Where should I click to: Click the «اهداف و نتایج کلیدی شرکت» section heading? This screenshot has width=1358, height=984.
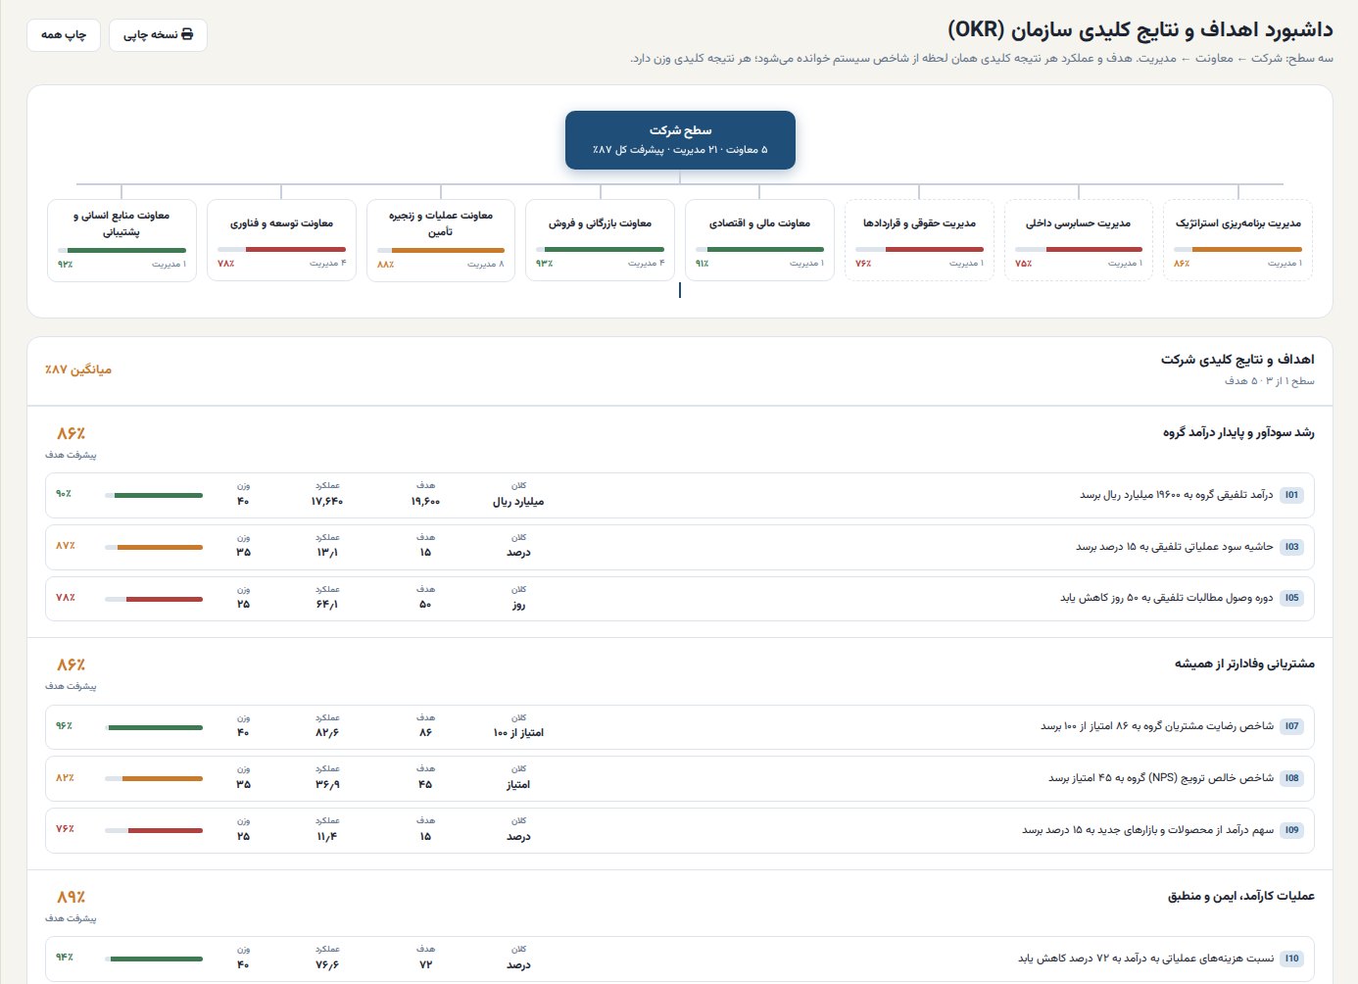pos(1237,360)
